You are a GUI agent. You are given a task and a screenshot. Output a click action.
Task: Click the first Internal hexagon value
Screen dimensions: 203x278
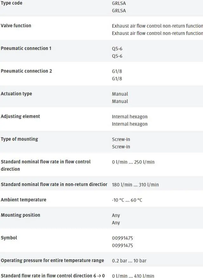[130, 117]
